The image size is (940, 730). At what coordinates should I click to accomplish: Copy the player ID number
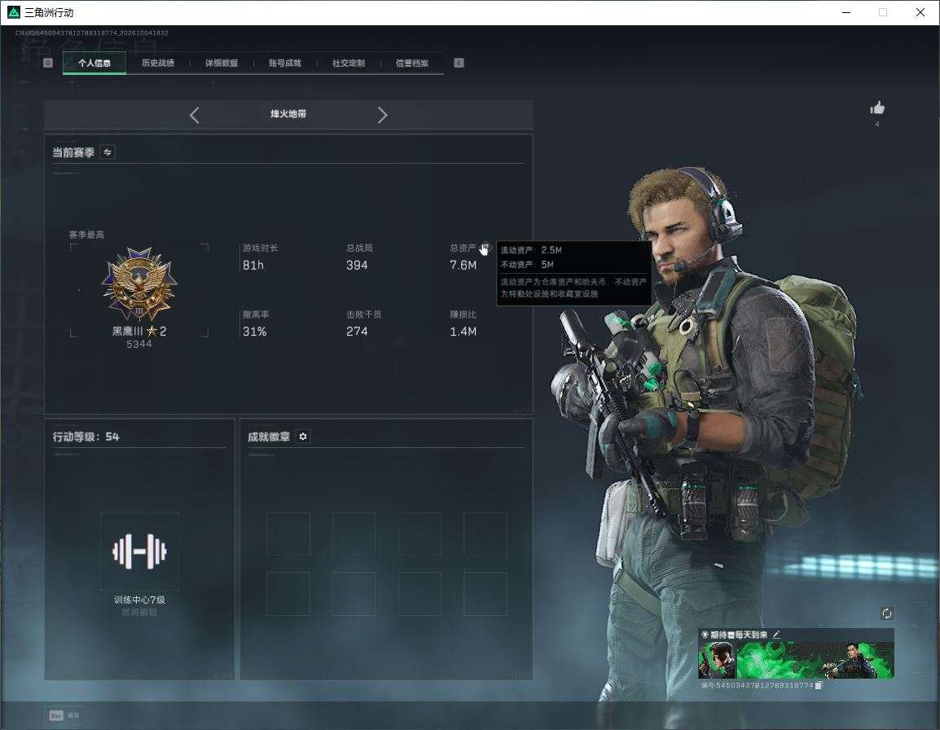click(x=819, y=685)
